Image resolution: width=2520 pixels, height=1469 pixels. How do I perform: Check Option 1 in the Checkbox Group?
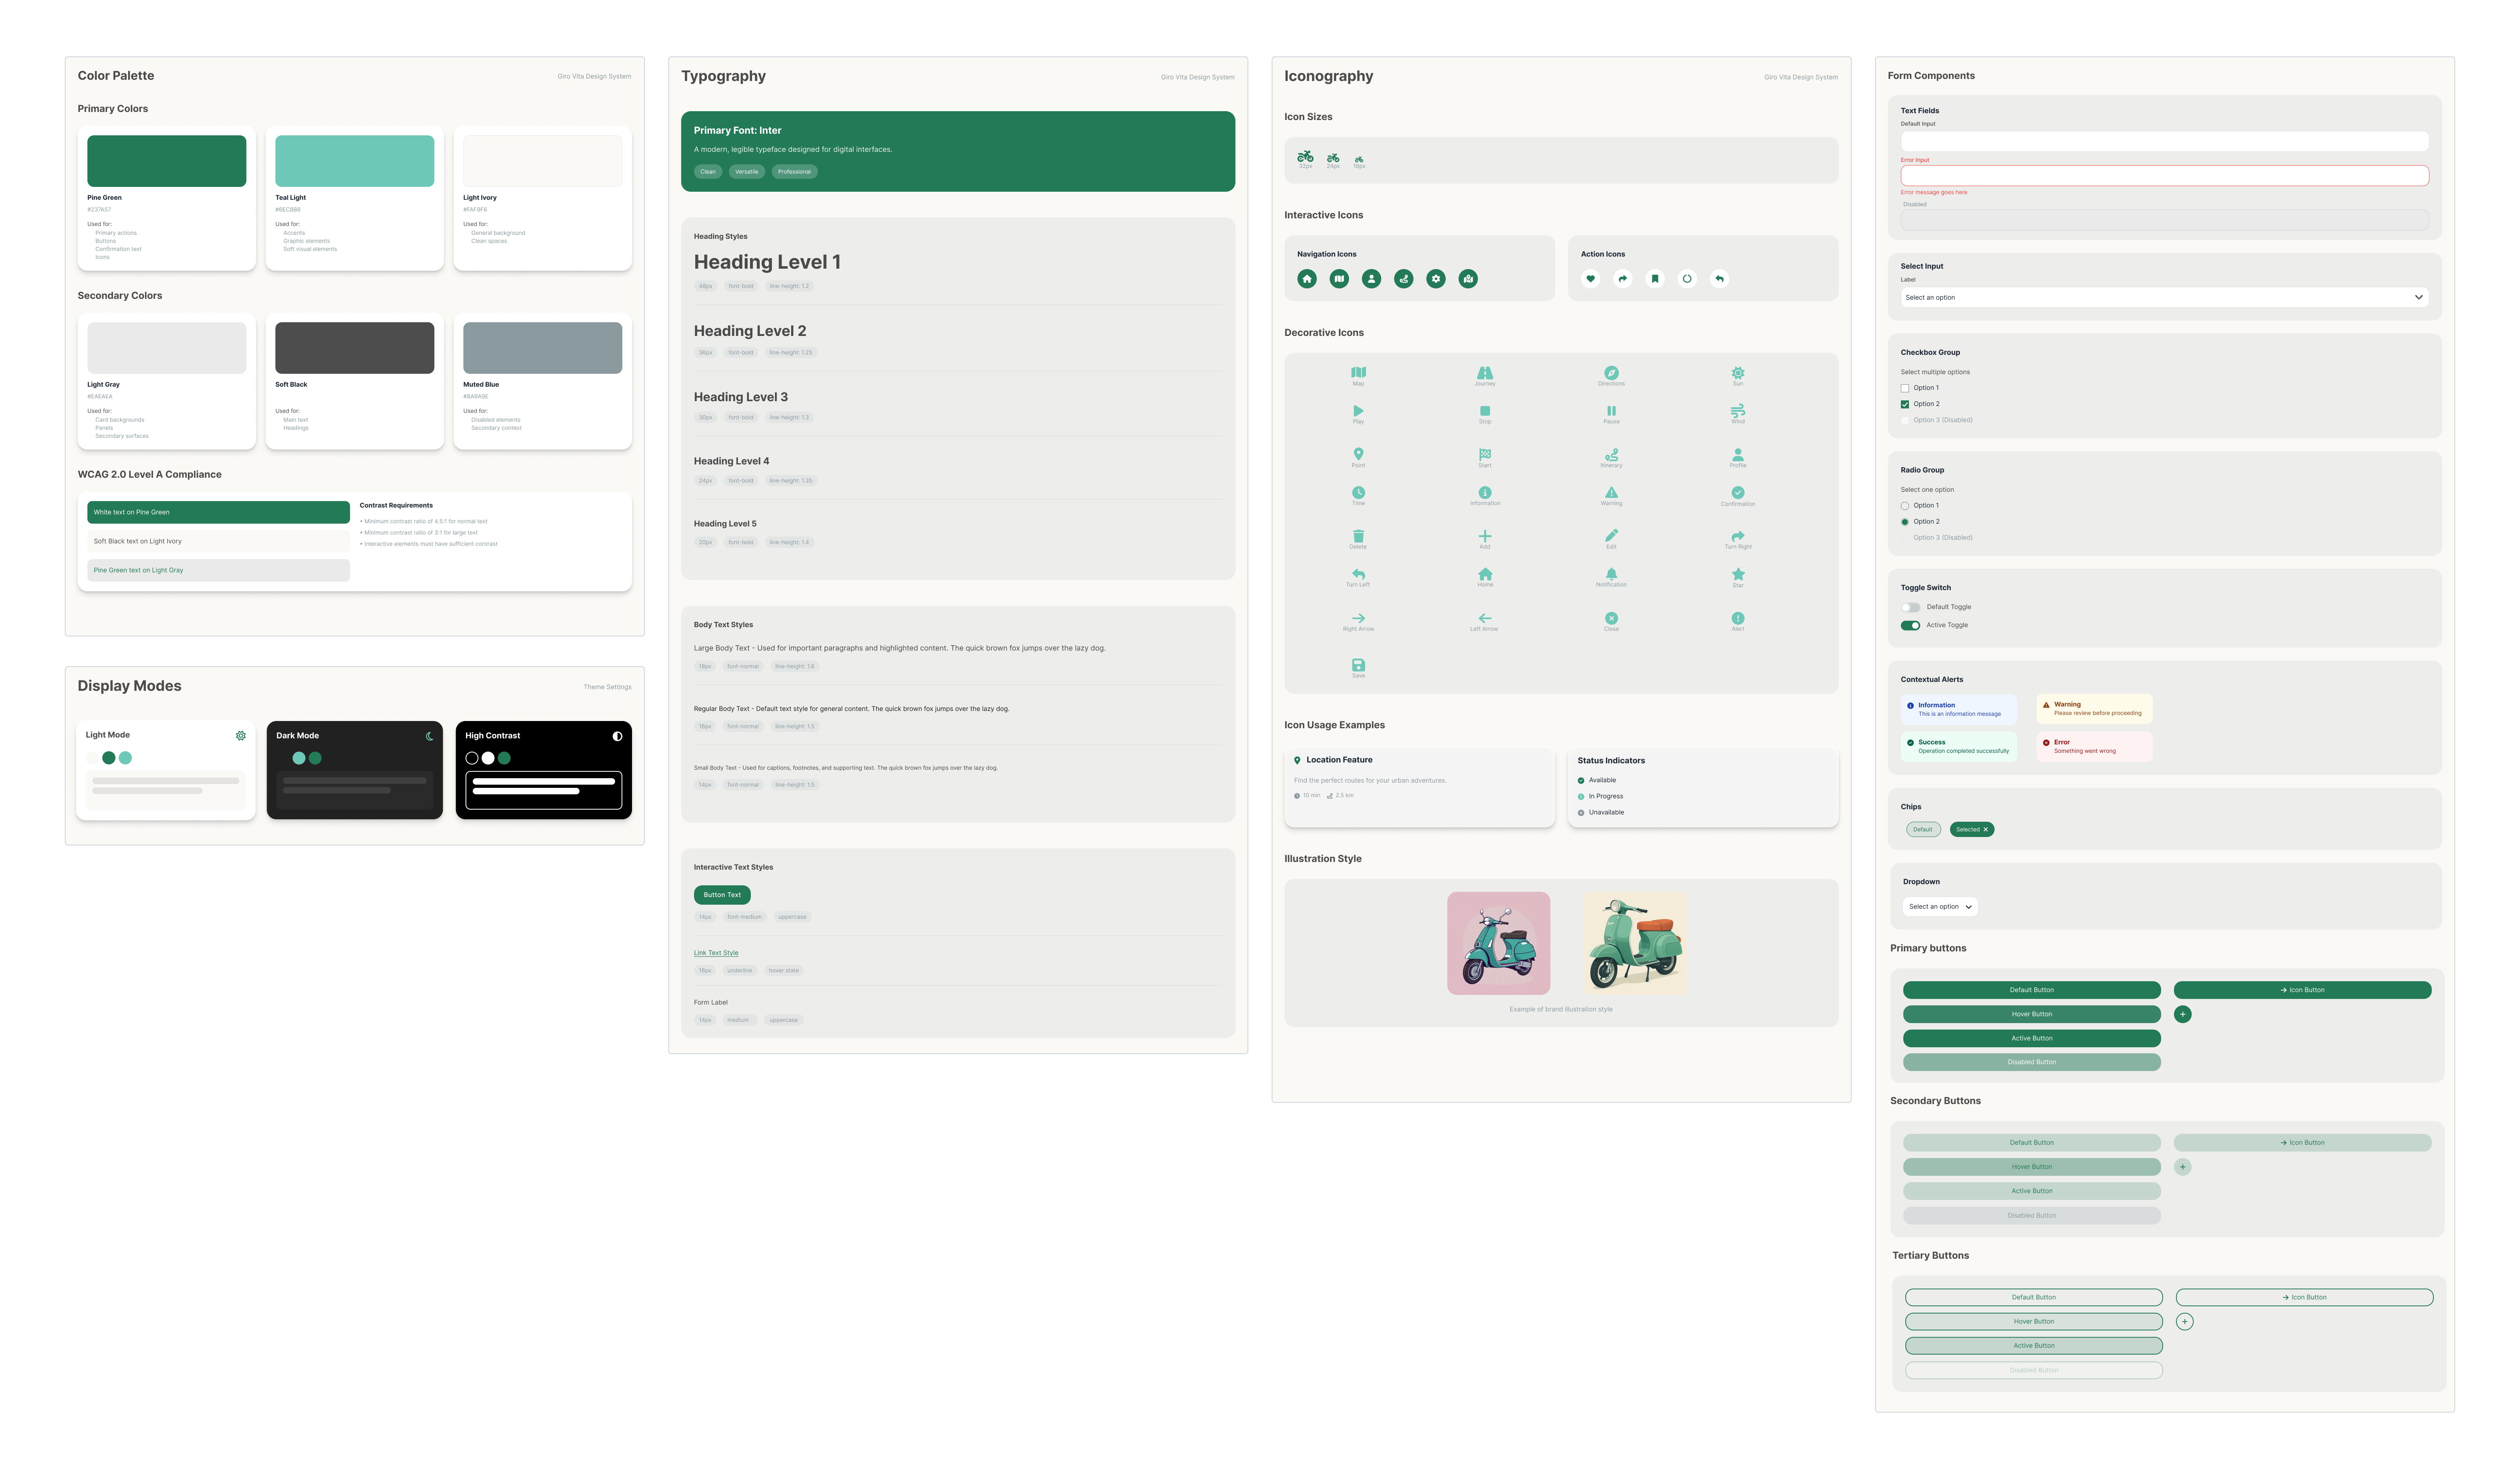pyautogui.click(x=1905, y=388)
